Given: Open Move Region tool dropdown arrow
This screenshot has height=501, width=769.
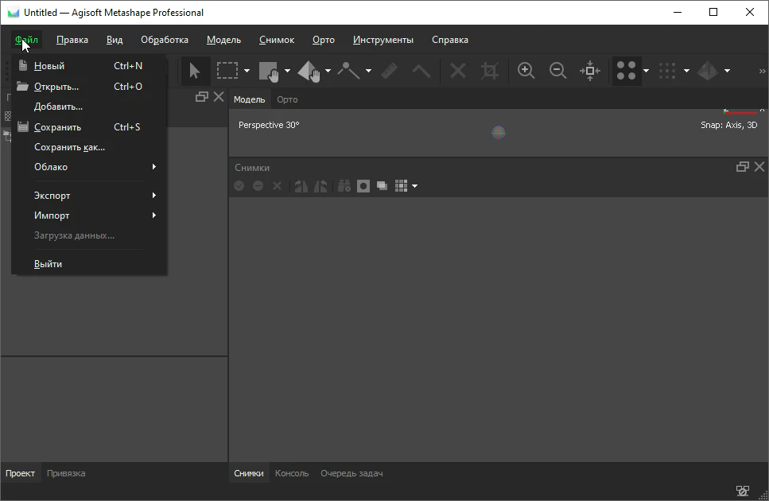Looking at the screenshot, I should pyautogui.click(x=287, y=71).
